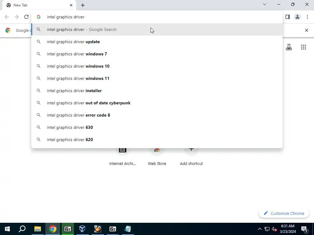The width and height of the screenshot is (314, 235).
Task: Select 'out of date cyberpunk' suggestion
Action: [157, 103]
